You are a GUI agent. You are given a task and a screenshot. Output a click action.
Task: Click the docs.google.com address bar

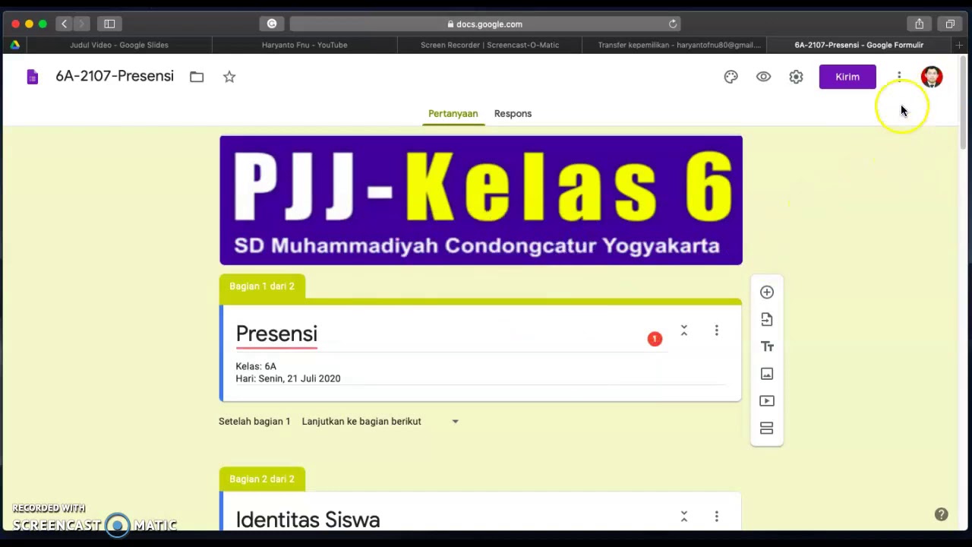484,24
